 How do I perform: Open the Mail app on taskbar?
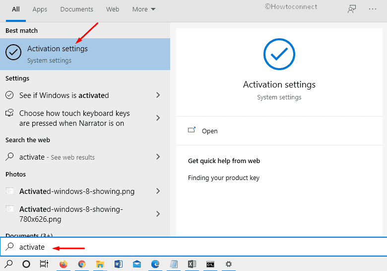click(x=137, y=264)
